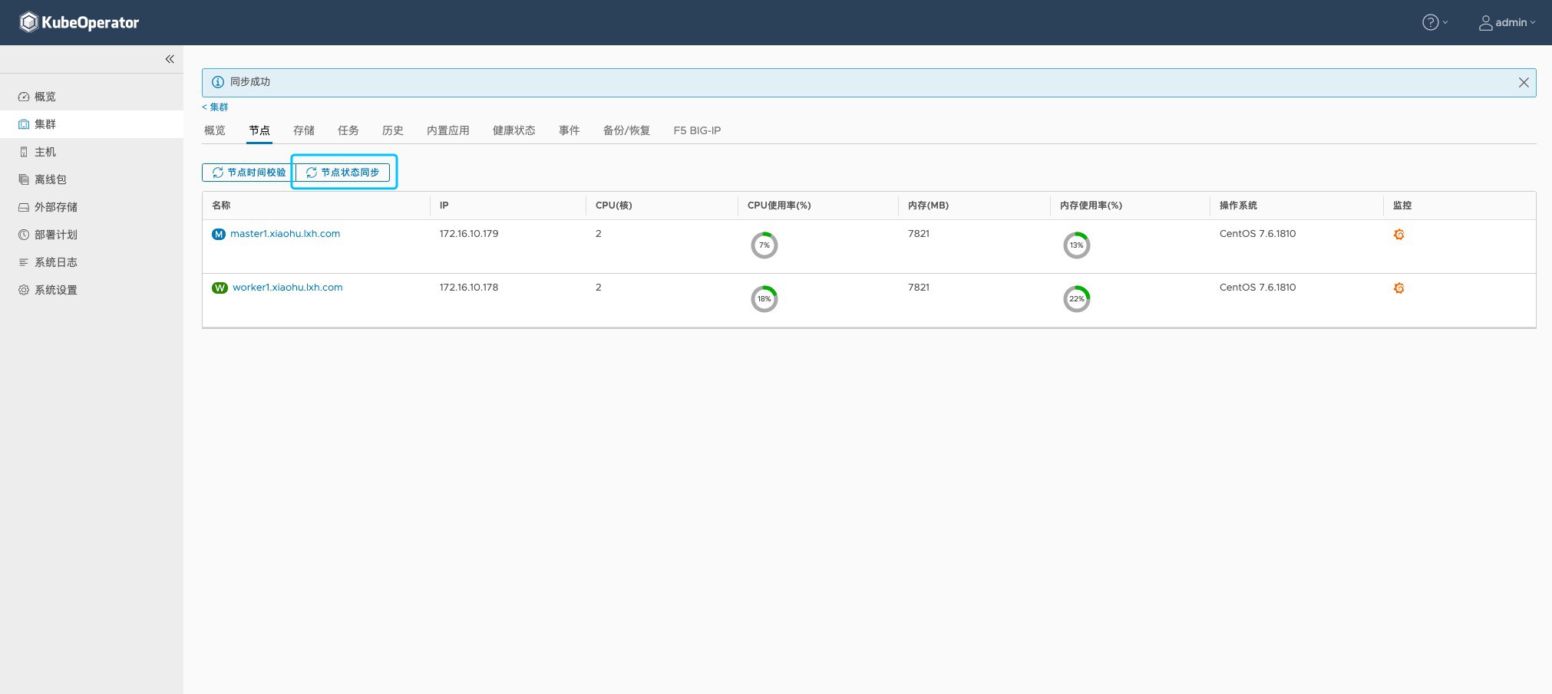Switch to the 概览 cluster tab
The image size is (1552, 694).
click(215, 130)
